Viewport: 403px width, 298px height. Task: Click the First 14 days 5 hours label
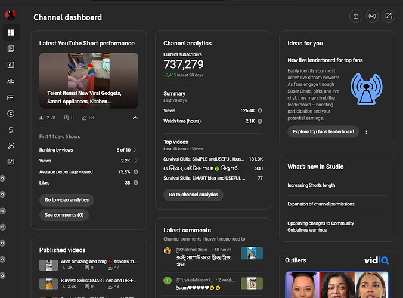coord(60,137)
